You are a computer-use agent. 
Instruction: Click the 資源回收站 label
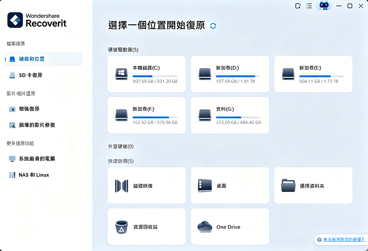145,227
